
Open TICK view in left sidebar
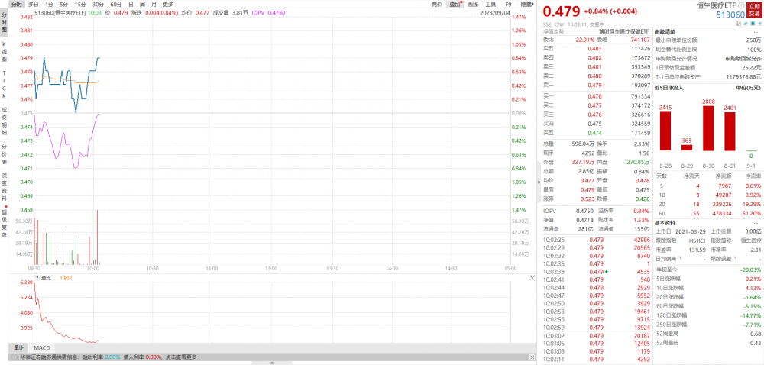5,86
